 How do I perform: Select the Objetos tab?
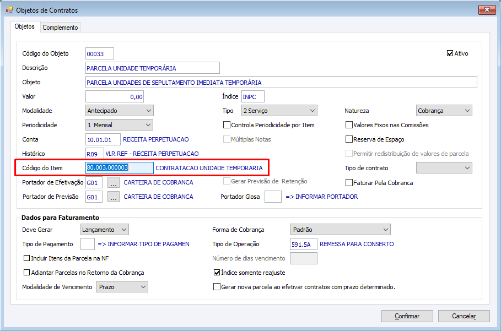tap(25, 26)
